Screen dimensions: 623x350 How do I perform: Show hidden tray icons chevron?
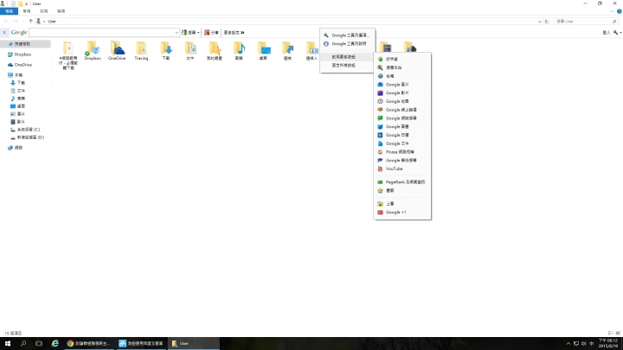click(568, 344)
